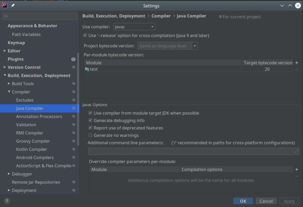Screen dimensions: 303x207
Task: Click the project-level icon beside Java Compiler
Action: (74, 108)
